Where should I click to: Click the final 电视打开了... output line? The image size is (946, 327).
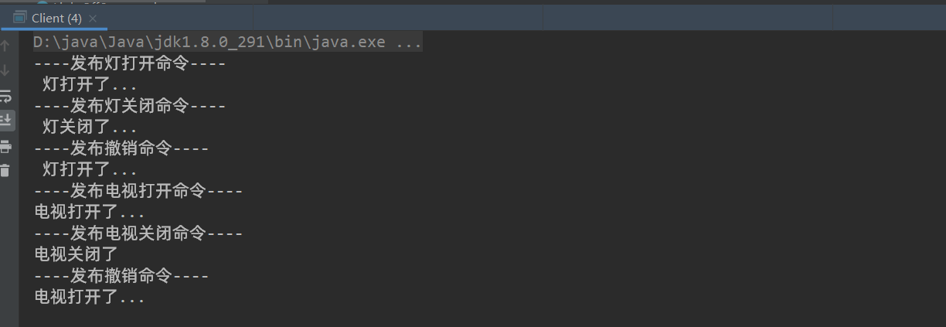tap(90, 296)
